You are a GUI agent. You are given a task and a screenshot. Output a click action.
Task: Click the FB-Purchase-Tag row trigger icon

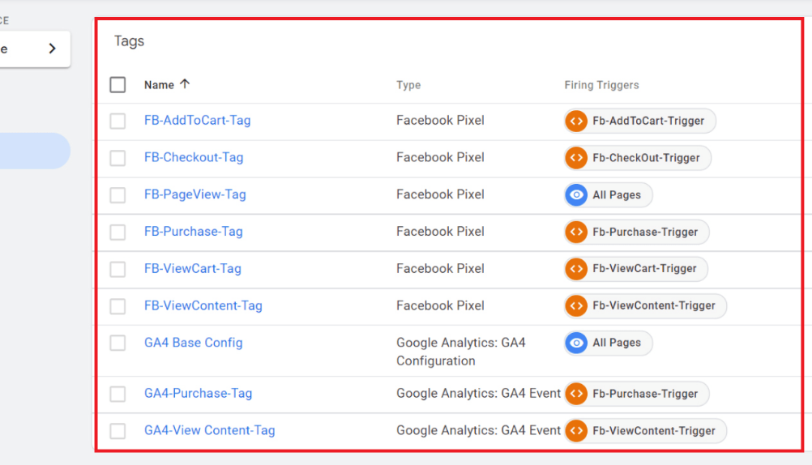576,232
